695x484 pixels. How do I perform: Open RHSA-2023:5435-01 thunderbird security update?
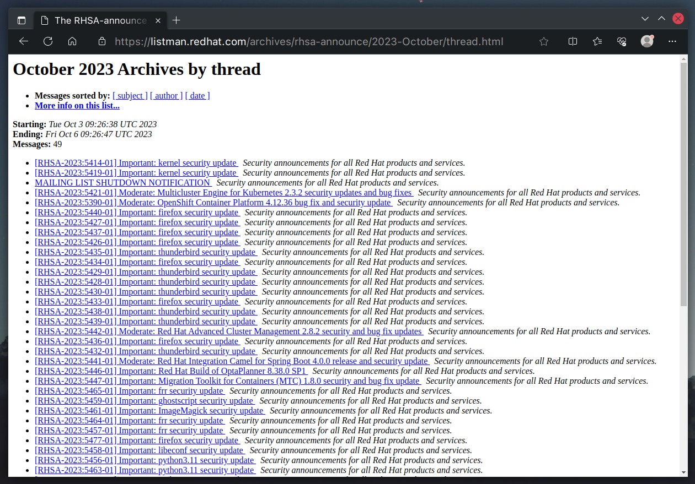(146, 252)
